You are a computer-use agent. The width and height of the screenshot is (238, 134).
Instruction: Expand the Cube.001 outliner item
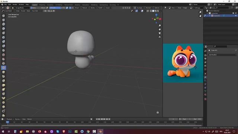click(210, 16)
